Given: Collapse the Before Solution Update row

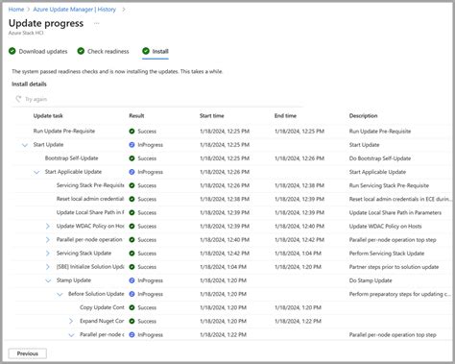Looking at the screenshot, I should pyautogui.click(x=60, y=294).
